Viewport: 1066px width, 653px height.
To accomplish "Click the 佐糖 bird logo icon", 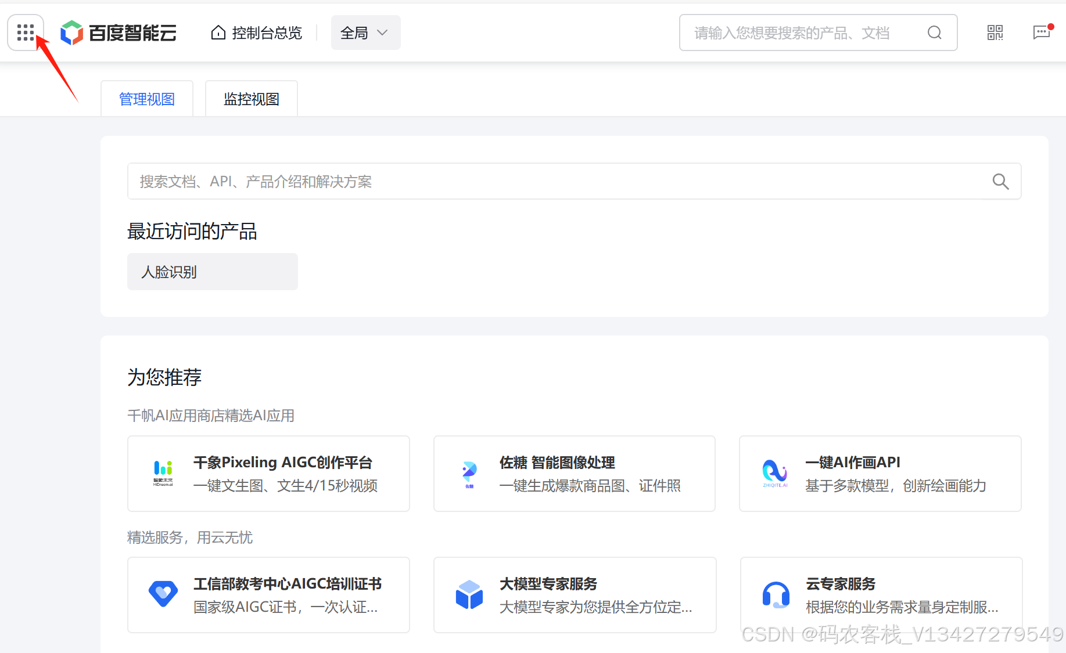I will [x=469, y=474].
